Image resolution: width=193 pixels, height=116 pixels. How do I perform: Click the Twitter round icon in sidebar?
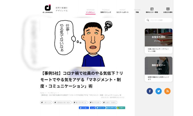pyautogui.click(x=158, y=91)
